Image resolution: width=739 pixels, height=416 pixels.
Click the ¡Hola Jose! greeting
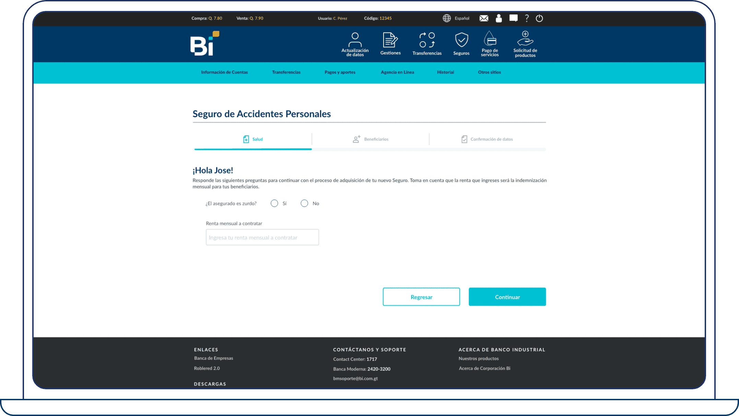pyautogui.click(x=213, y=170)
